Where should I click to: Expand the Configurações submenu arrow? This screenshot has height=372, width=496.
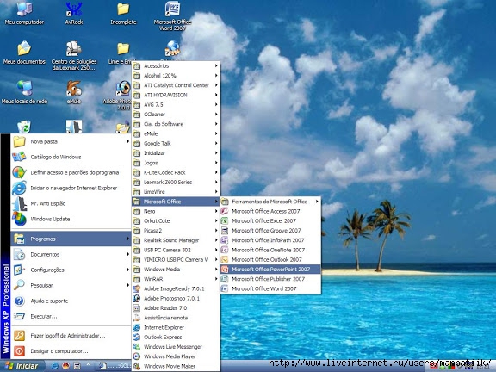(127, 270)
